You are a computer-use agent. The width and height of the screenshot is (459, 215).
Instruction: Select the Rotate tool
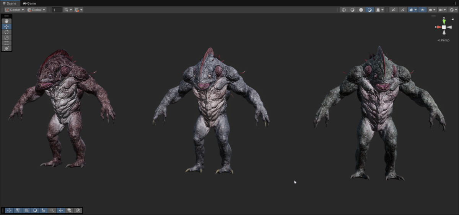pos(7,32)
